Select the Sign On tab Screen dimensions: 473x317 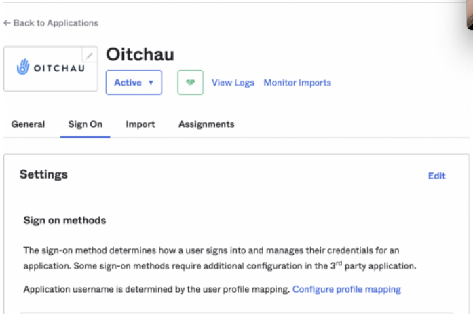coord(86,124)
